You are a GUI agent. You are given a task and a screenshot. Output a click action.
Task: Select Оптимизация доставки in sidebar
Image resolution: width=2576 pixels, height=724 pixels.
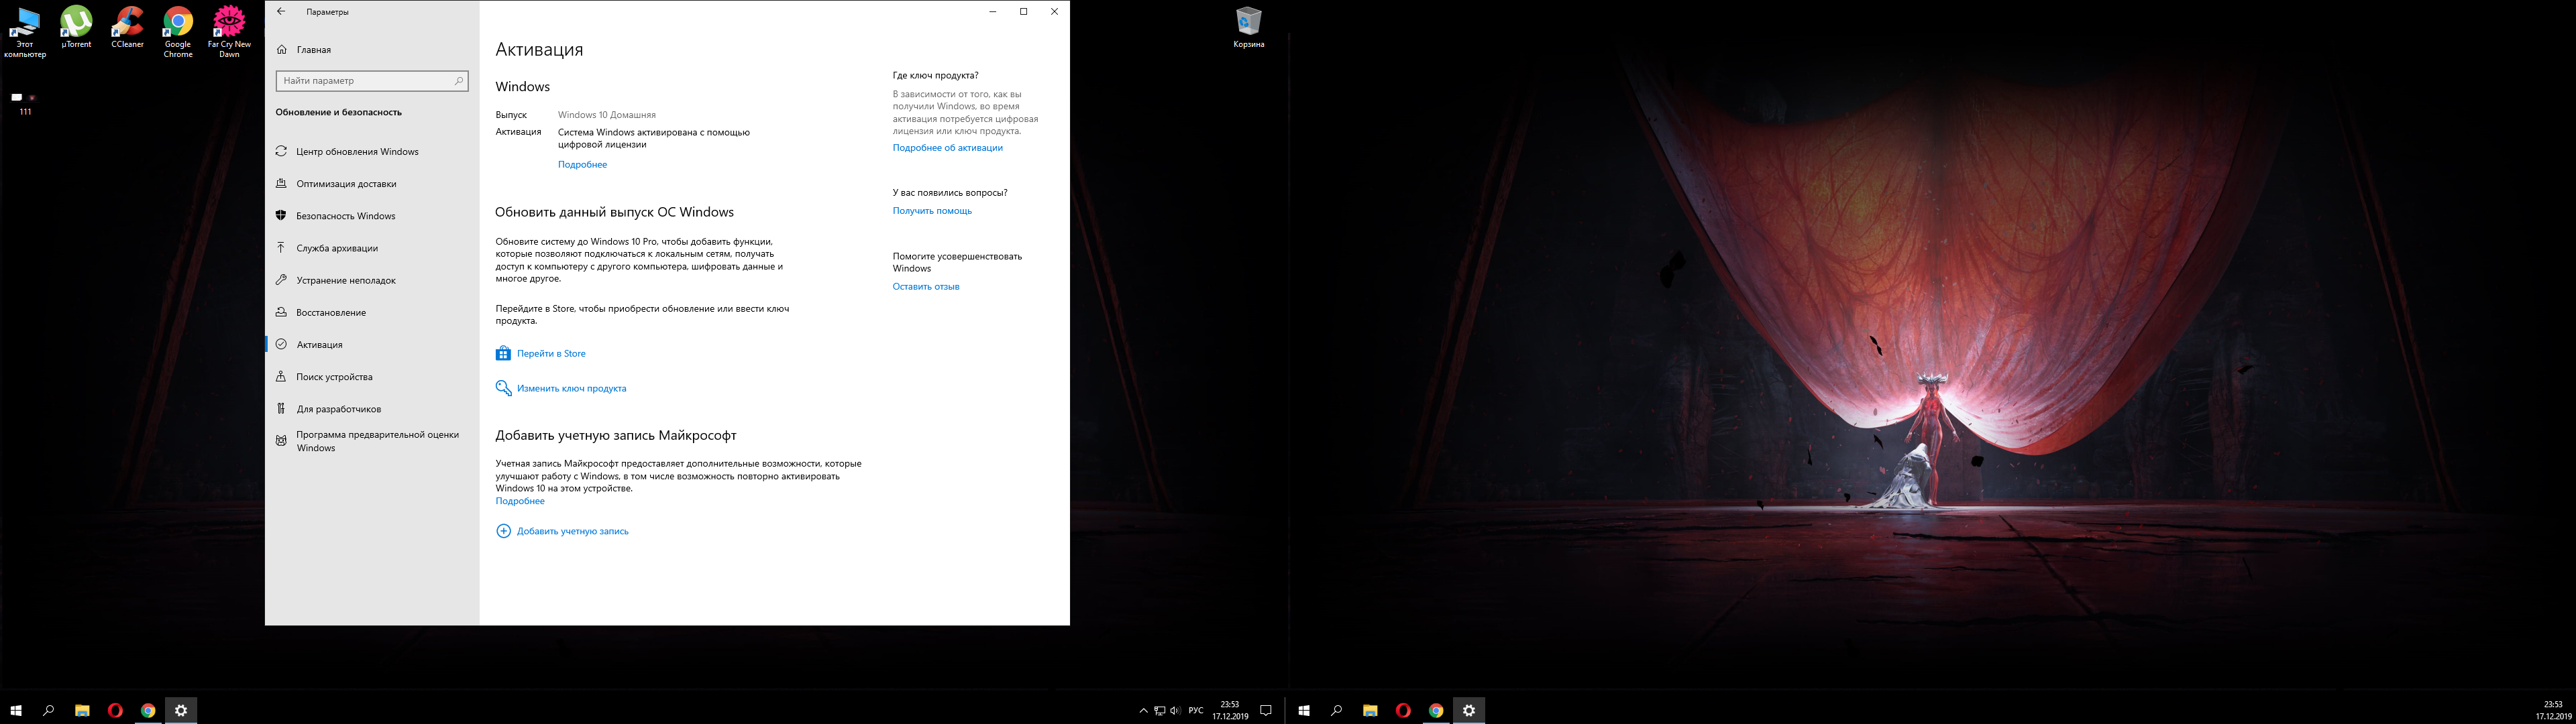[x=346, y=184]
